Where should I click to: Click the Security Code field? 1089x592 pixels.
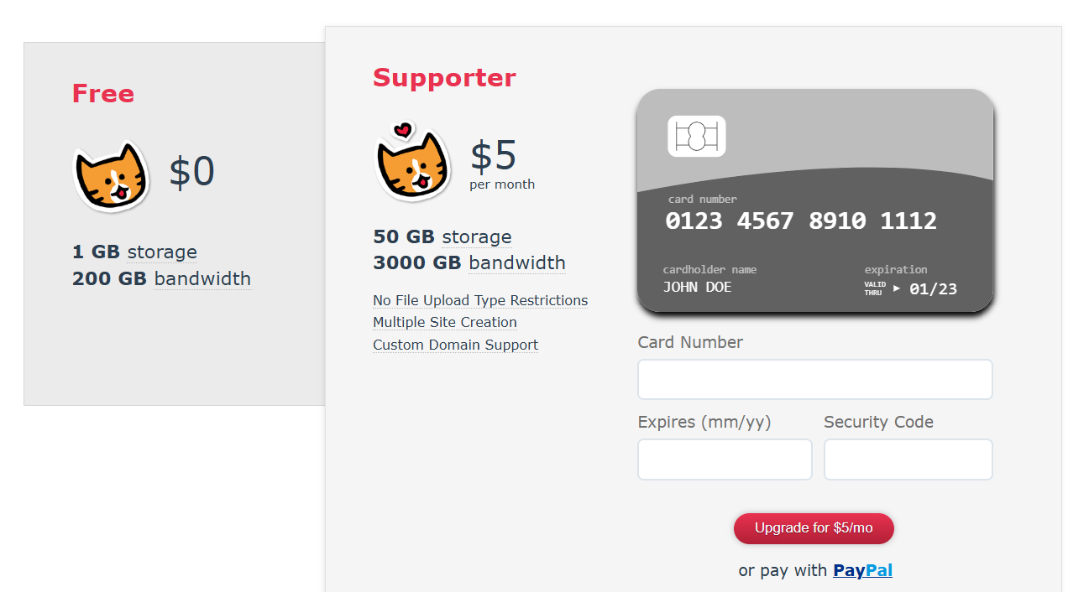point(908,460)
